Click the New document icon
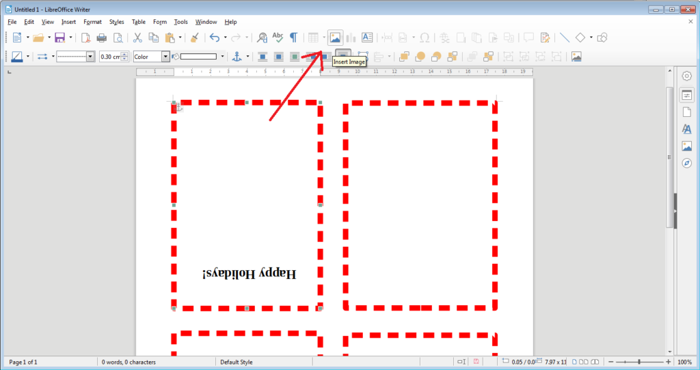Image resolution: width=700 pixels, height=370 pixels. [x=17, y=38]
